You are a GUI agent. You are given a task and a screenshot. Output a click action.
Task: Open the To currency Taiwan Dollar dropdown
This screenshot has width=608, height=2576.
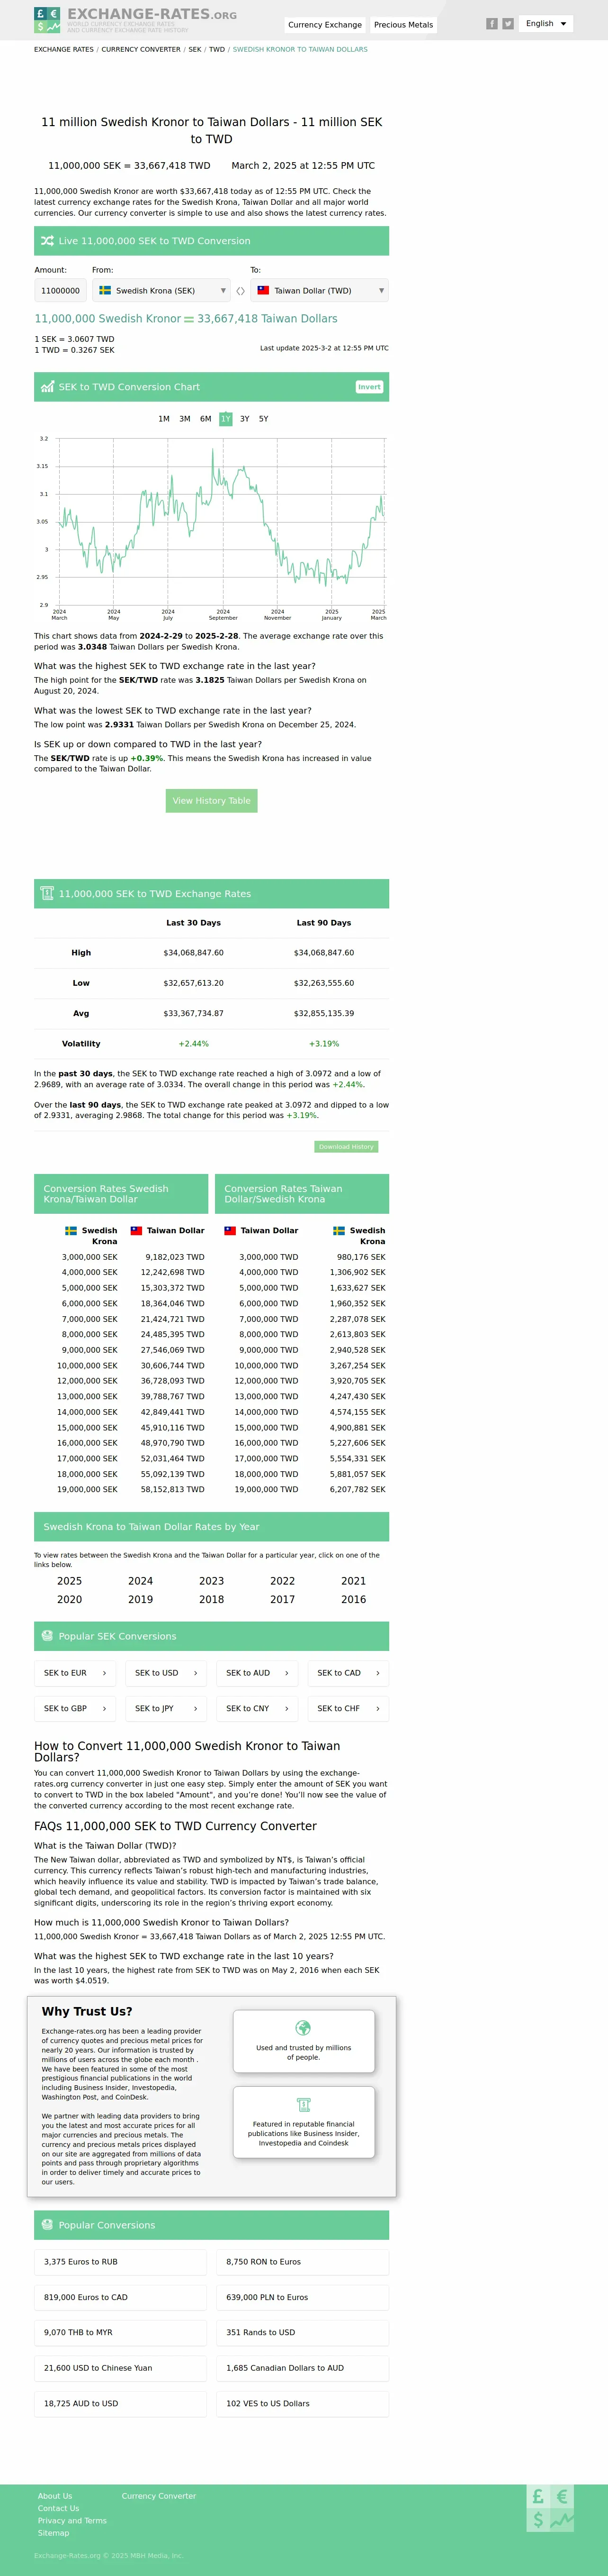[320, 290]
